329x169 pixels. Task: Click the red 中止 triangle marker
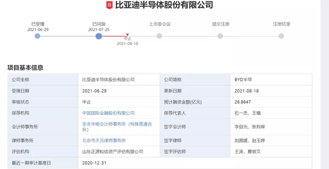[127, 35]
